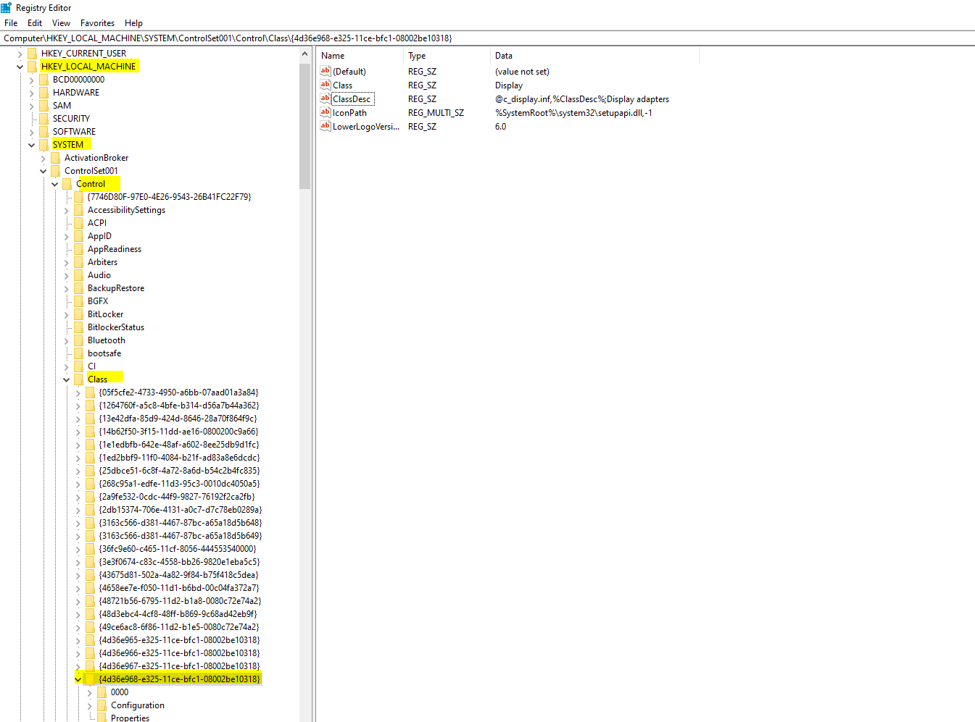
Task: Click the string icon beside LowerLogoVersion
Action: click(326, 126)
